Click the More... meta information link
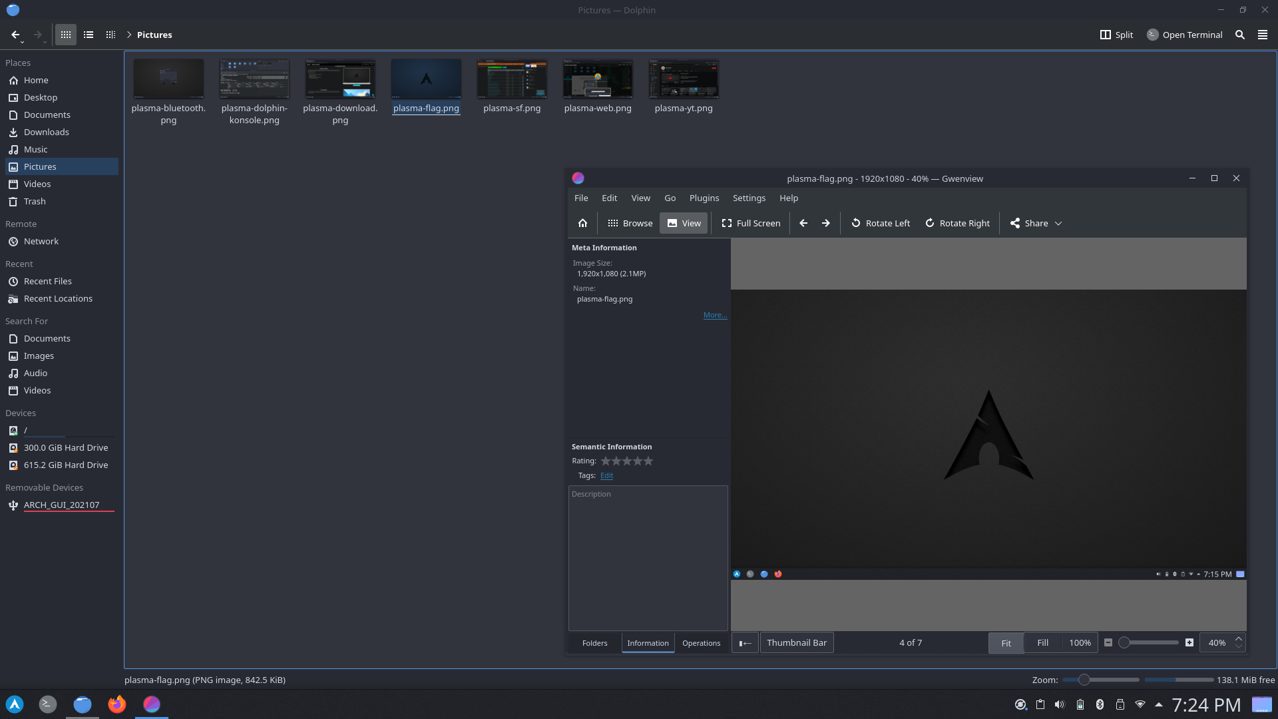Viewport: 1278px width, 719px height. coord(715,315)
